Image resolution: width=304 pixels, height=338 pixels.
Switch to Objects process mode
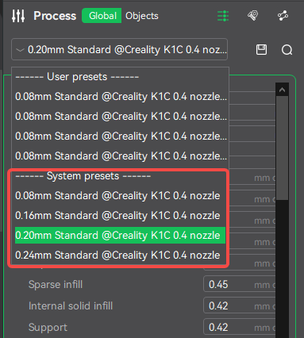[x=142, y=16]
